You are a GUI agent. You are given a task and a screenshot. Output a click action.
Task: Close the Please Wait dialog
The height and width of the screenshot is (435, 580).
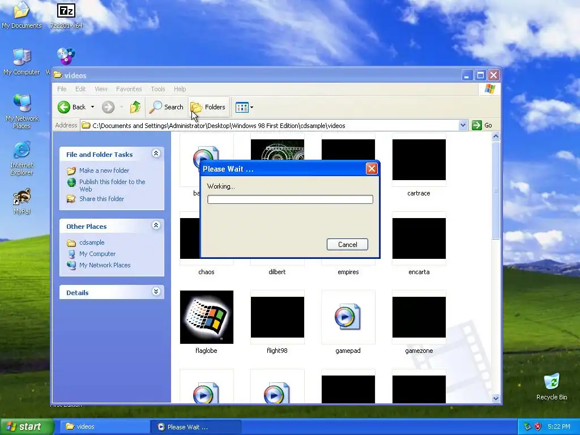tap(372, 169)
